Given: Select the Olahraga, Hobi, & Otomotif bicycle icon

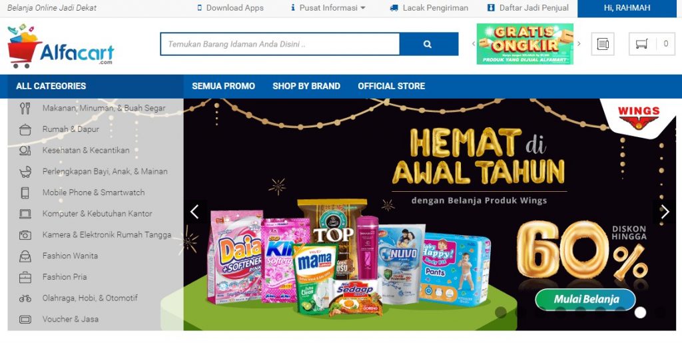Looking at the screenshot, I should tap(25, 298).
